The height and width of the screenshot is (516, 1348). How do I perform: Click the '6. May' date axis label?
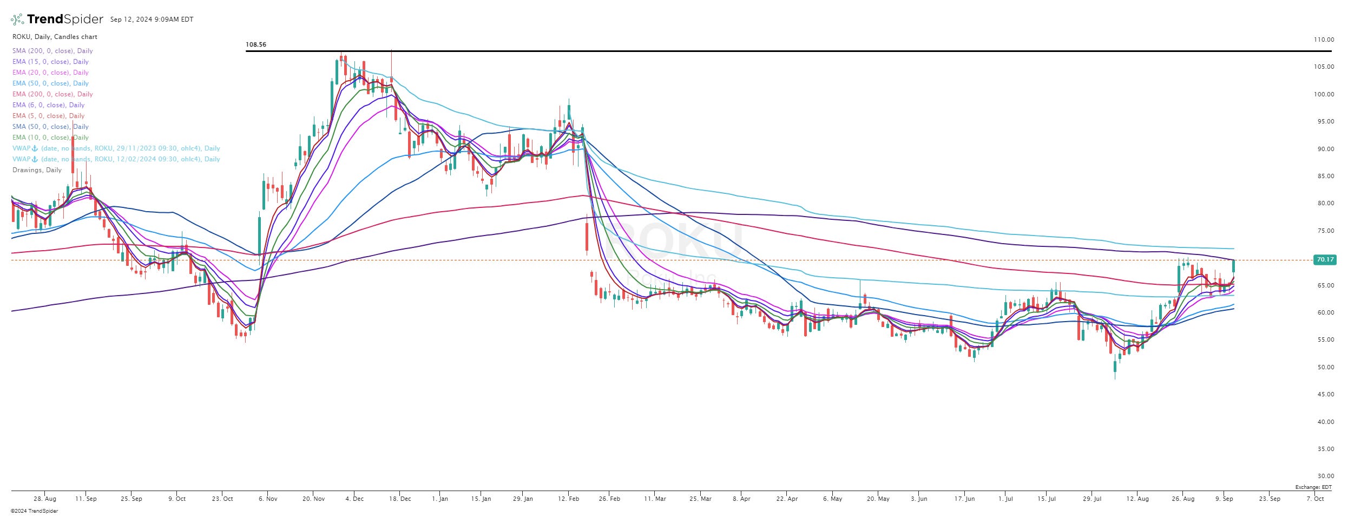click(x=832, y=499)
